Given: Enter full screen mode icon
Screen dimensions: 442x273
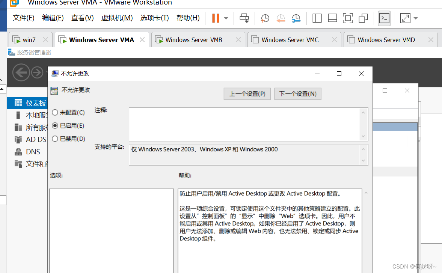Looking at the screenshot, I should click(348, 18).
